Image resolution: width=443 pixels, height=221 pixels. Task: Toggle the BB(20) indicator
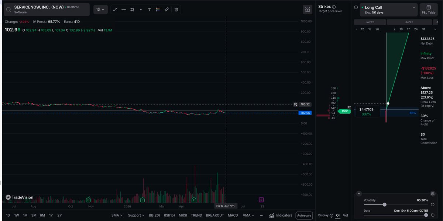tap(154, 215)
